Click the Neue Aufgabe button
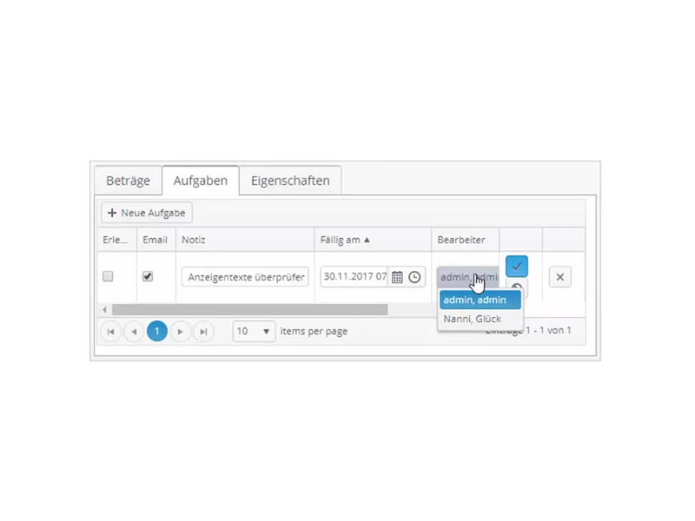 (147, 213)
